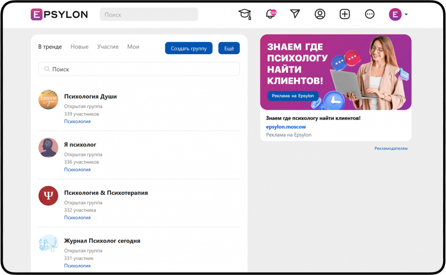The width and height of the screenshot is (446, 275).
Task: Click the Создать группу button
Action: (189, 48)
